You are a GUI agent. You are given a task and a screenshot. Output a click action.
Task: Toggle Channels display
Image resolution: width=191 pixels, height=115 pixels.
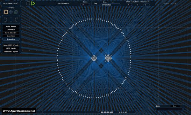point(11,30)
